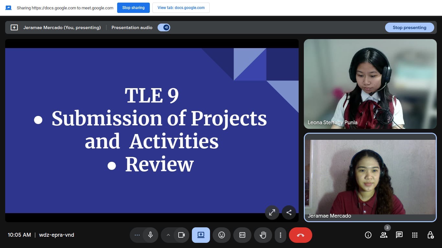Raise your hand
442x248 pixels.
pos(263,235)
